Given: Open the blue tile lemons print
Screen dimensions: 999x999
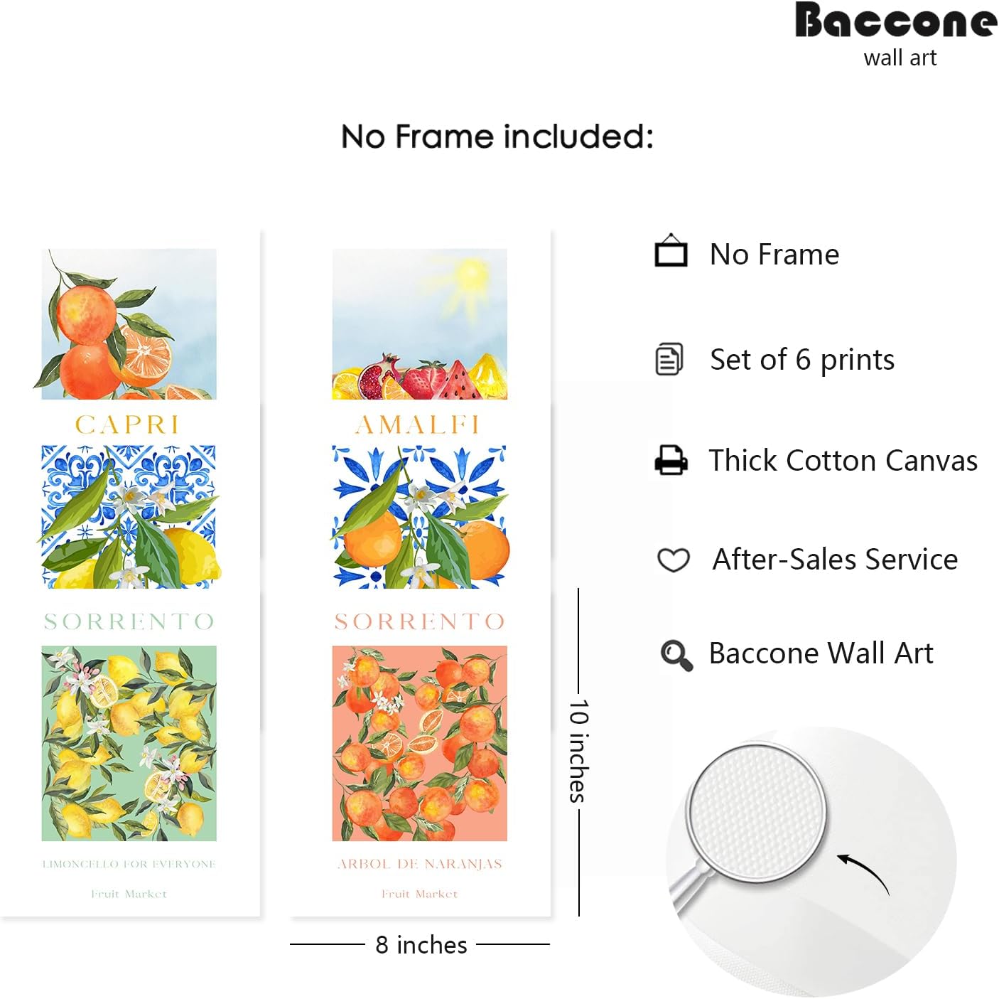Looking at the screenshot, I should point(129,517).
